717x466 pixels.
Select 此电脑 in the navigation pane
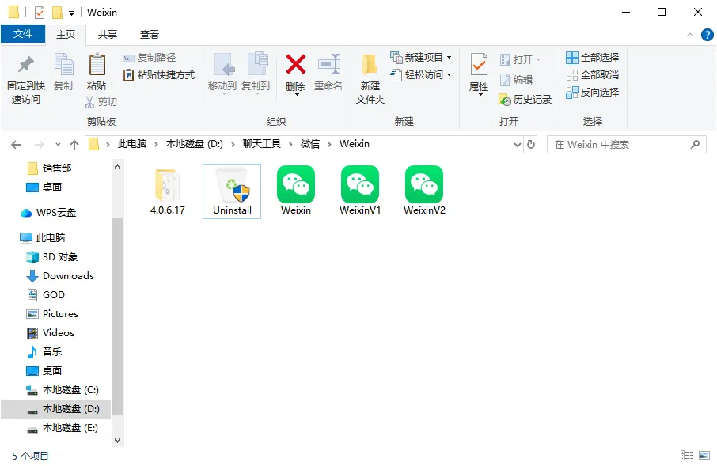tap(43, 238)
